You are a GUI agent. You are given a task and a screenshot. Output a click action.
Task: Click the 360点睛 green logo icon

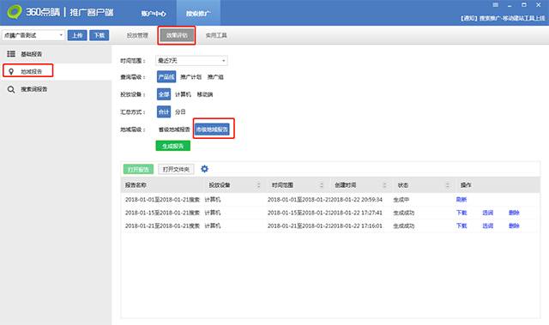point(14,11)
